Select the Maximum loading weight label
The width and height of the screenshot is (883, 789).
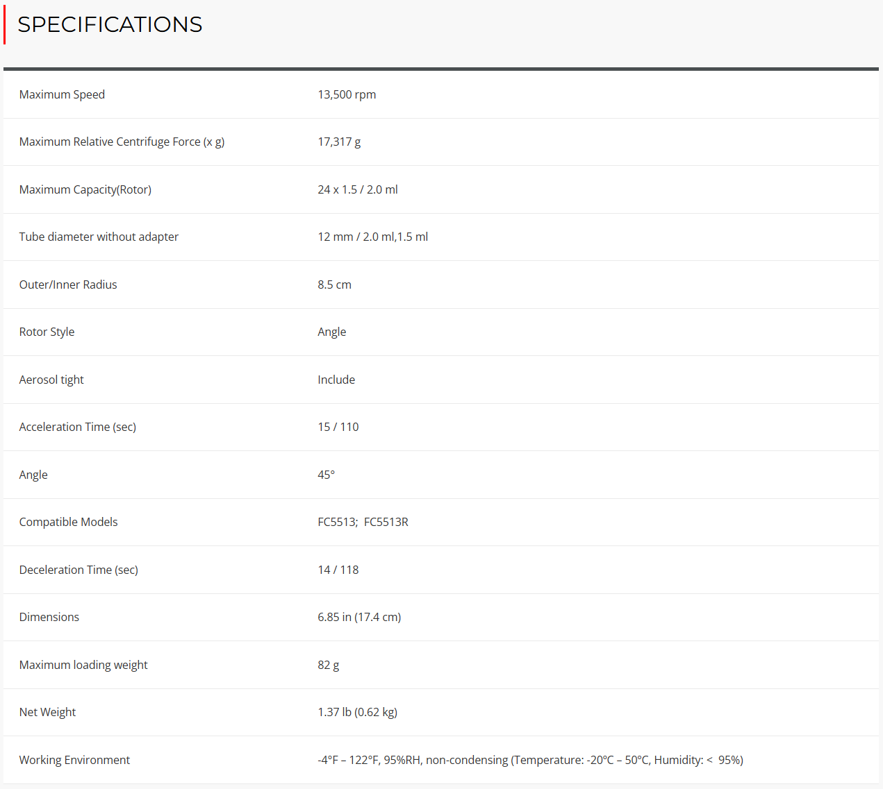83,665
